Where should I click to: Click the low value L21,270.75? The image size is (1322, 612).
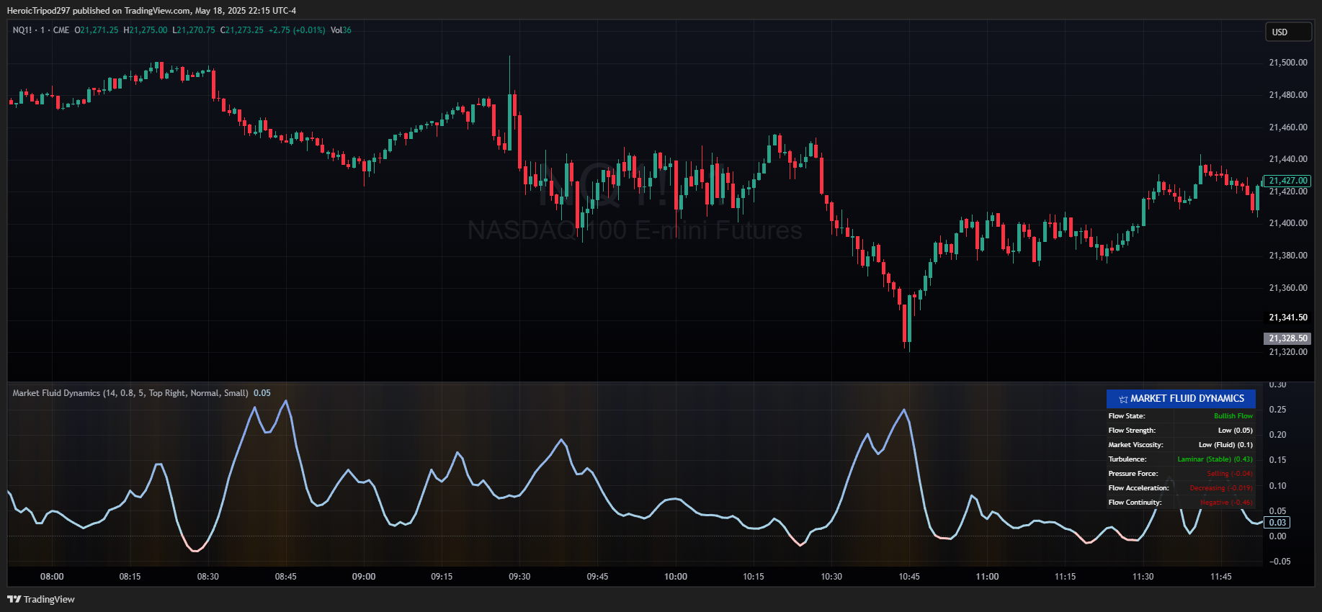click(194, 30)
